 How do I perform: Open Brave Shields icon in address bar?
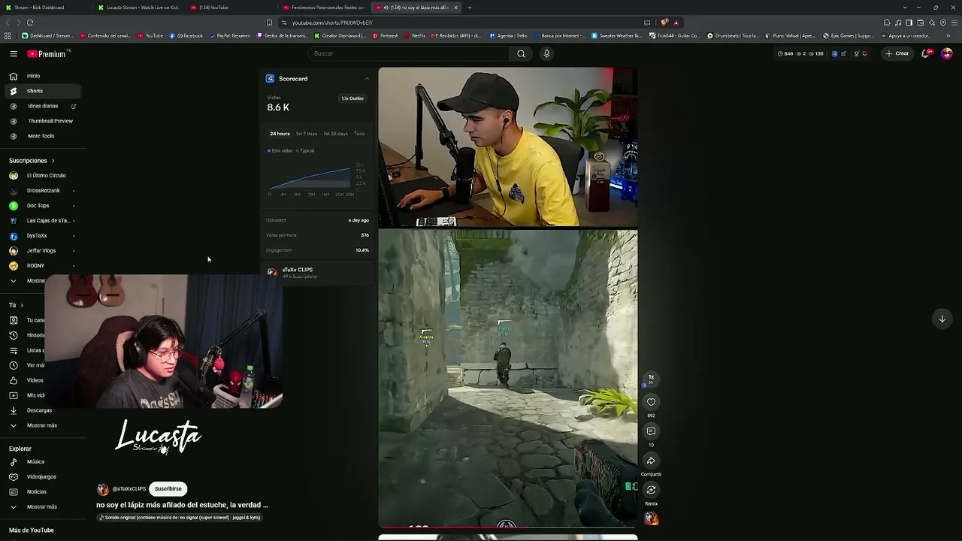click(664, 23)
